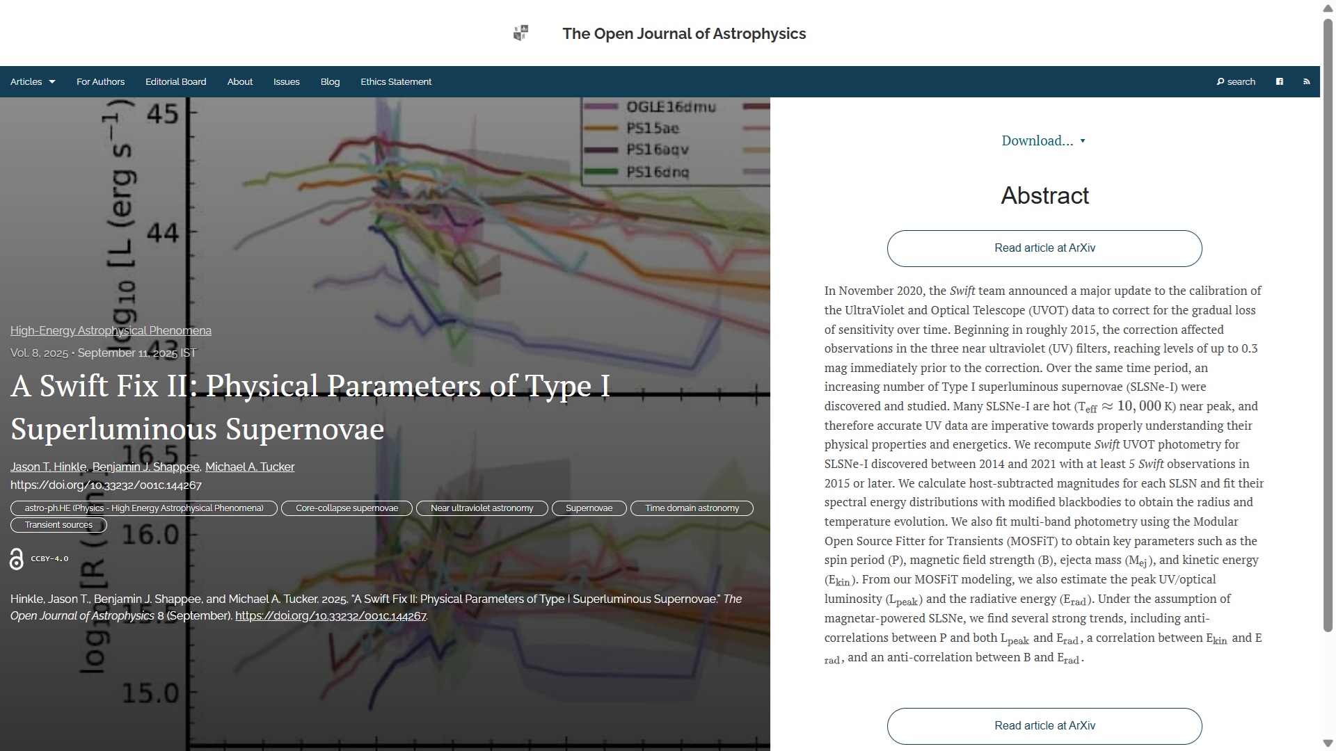Screen dimensions: 1336x751
Task: Open the Facebook page icon
Action: tap(1279, 82)
